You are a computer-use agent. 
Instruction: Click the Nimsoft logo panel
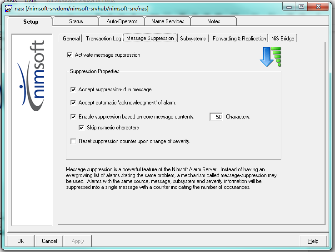pos(32,129)
